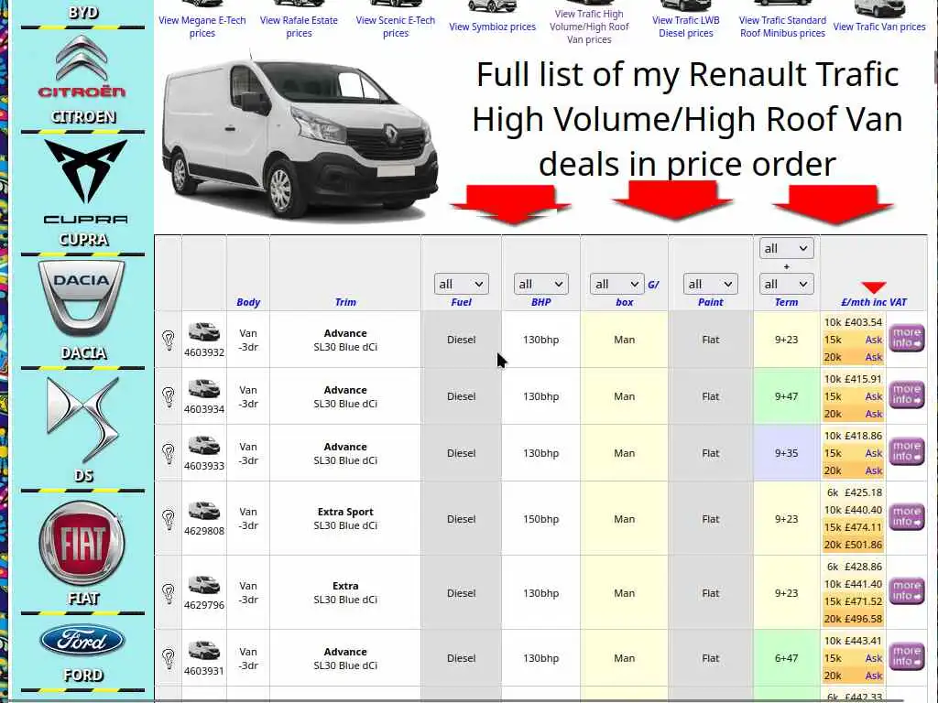Click lightbulb icon for deal 4629808
Screen dimensions: 938x703
pyautogui.click(x=169, y=518)
